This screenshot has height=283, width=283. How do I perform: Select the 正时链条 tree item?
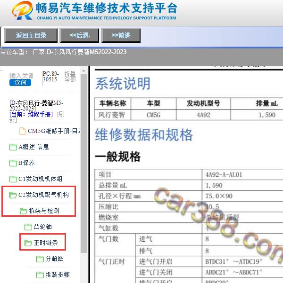[x=46, y=243]
